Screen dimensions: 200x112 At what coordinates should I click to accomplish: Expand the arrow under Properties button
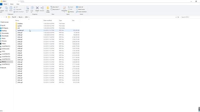(x=64, y=12)
